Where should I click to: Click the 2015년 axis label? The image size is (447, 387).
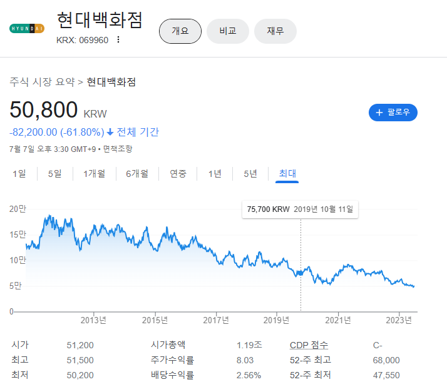point(155,320)
